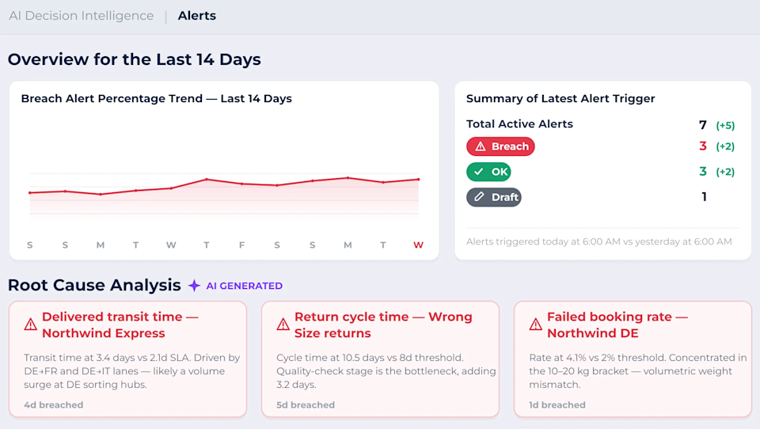Open the AI Decision Intelligence breadcrumb
This screenshot has height=429, width=760.
point(82,16)
